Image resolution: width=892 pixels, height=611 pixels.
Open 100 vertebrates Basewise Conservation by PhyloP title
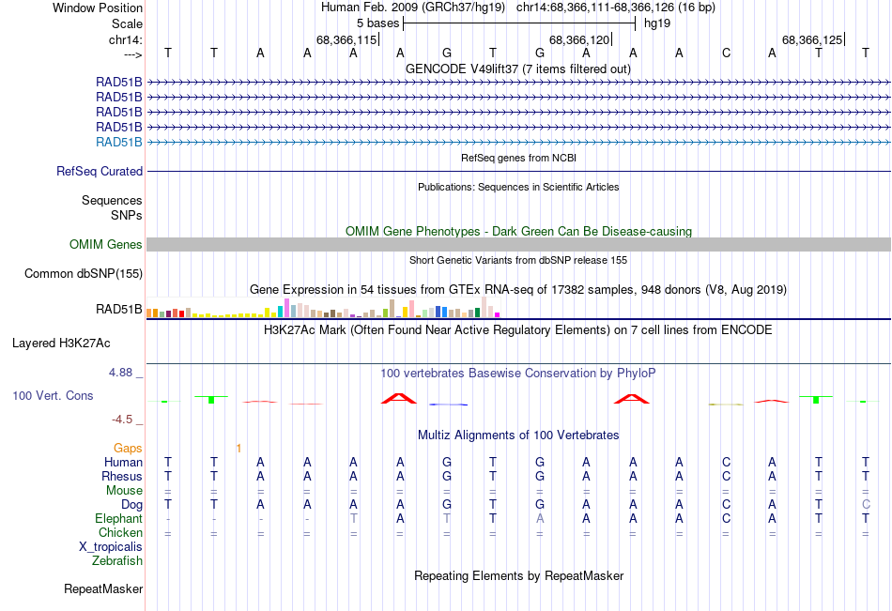point(518,374)
